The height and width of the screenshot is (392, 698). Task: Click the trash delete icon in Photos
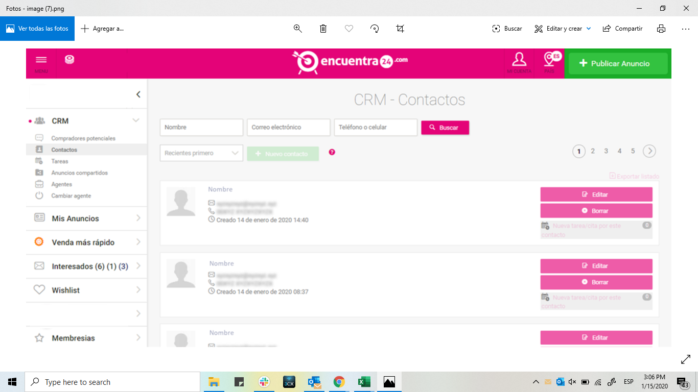click(x=323, y=29)
